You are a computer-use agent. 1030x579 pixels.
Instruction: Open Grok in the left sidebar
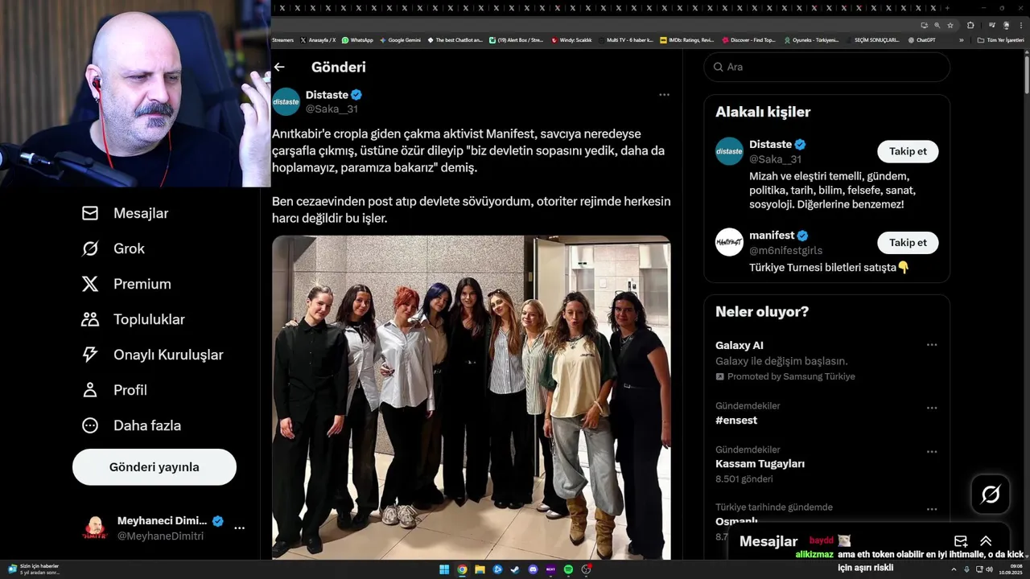[x=113, y=248]
